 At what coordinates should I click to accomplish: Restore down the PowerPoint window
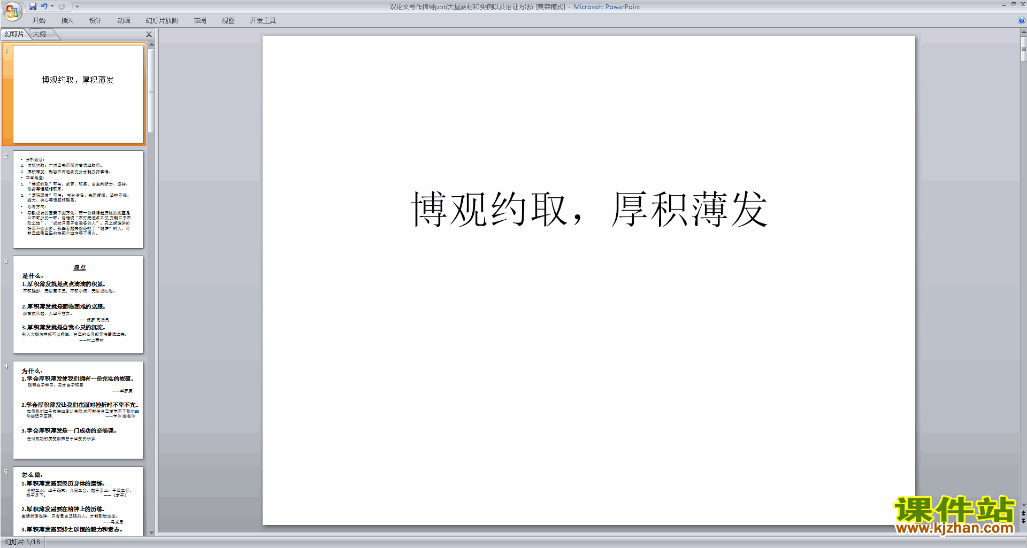tap(1013, 4)
